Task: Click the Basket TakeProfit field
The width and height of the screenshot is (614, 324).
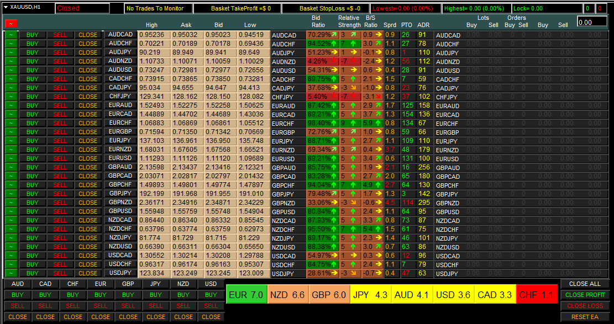Action: pos(237,8)
